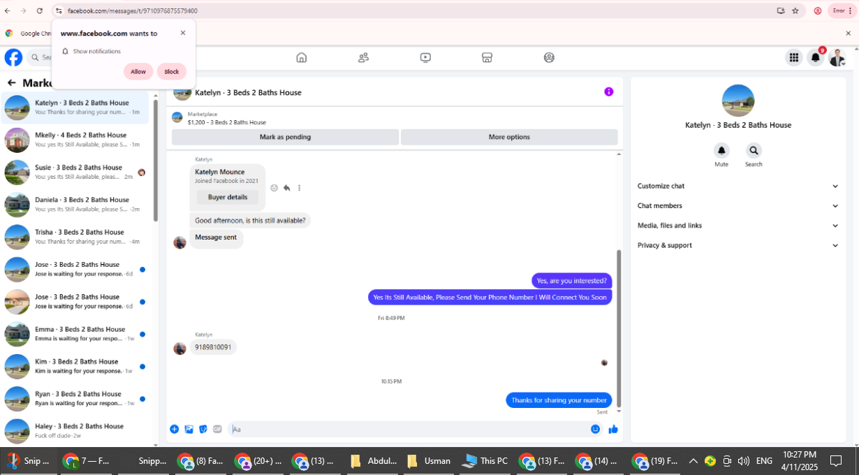Click the browser address bar URL

point(132,11)
